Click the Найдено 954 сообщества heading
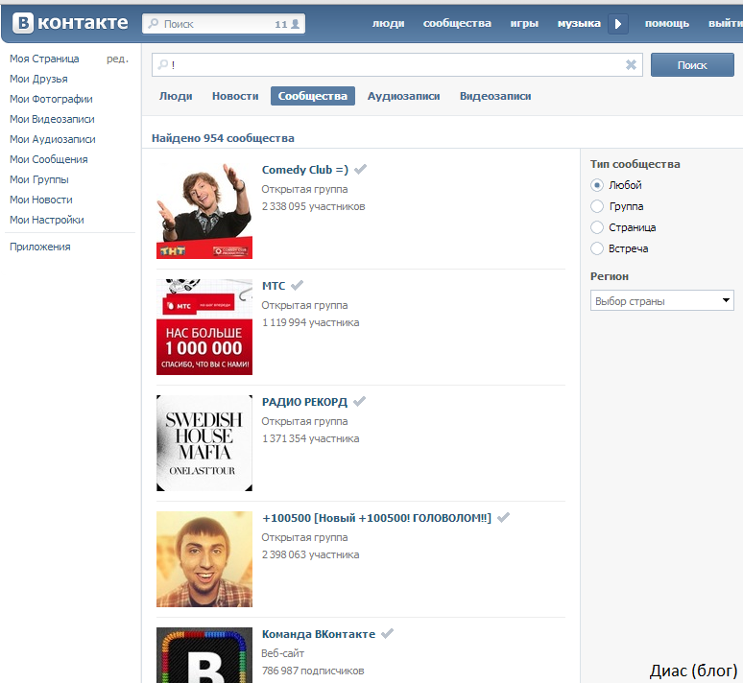 [x=223, y=138]
